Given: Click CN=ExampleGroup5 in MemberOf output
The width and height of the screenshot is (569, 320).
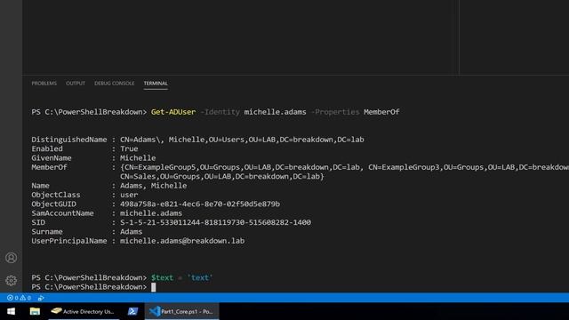Looking at the screenshot, I should pos(160,167).
